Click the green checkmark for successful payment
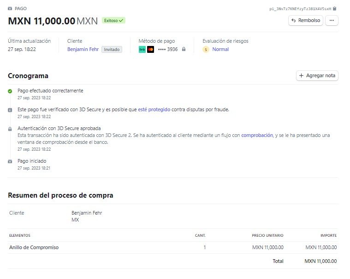The width and height of the screenshot is (350, 279). (x=10, y=91)
